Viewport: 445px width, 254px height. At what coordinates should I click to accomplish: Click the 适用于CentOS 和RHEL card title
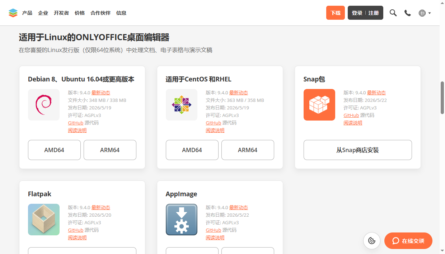tap(198, 79)
